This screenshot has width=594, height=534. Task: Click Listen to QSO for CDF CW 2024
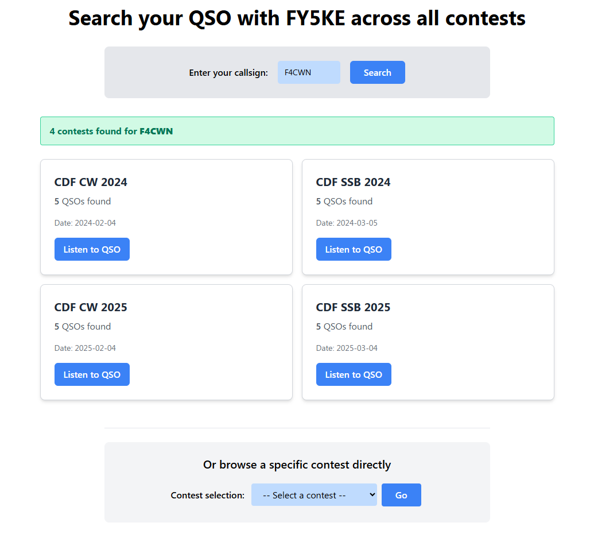tap(92, 249)
